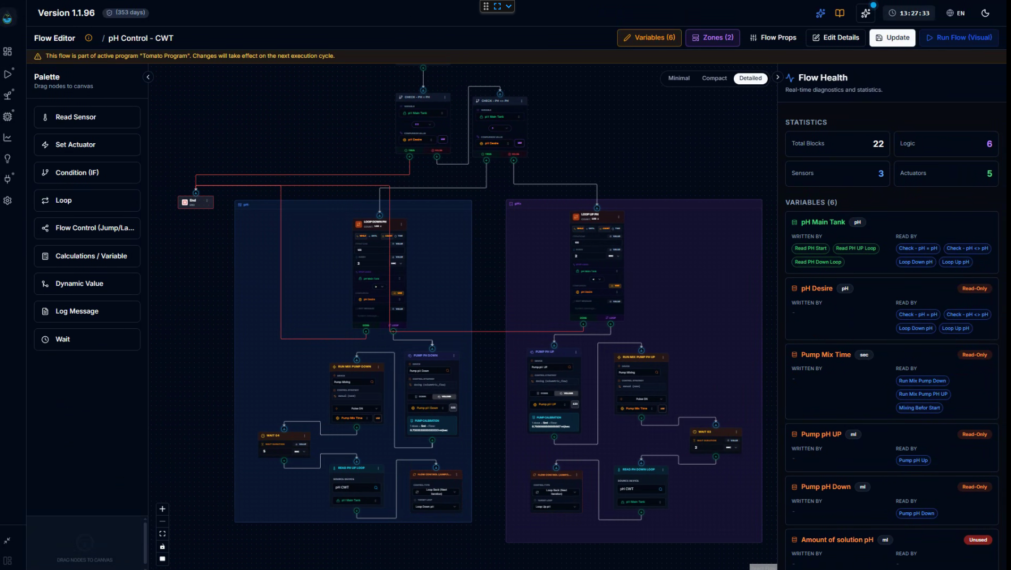Click the Update button

pos(892,38)
